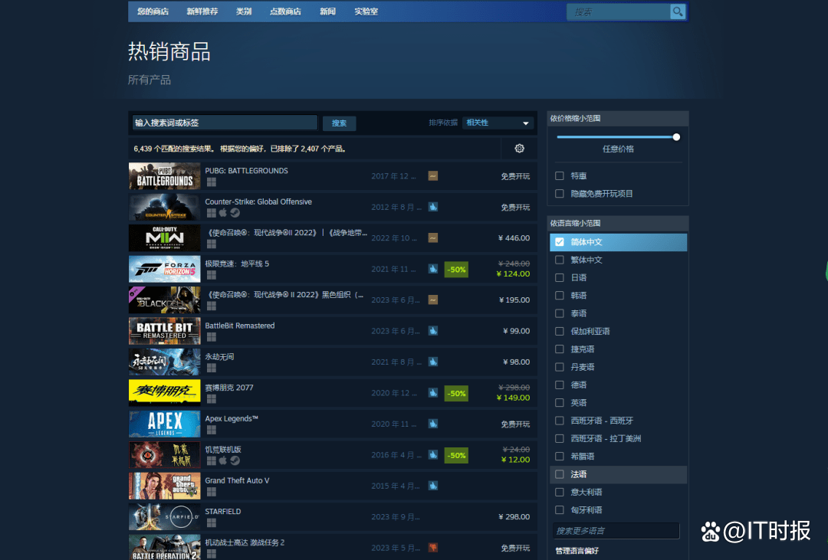
Task: Open search settings gear icon
Action: 520,149
